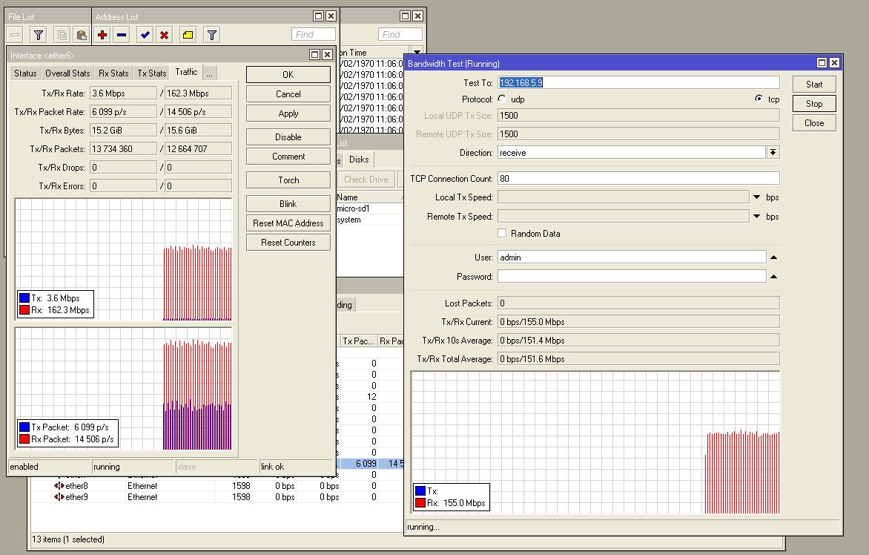Click the red X Disable icon
The image size is (869, 555).
pyautogui.click(x=164, y=35)
